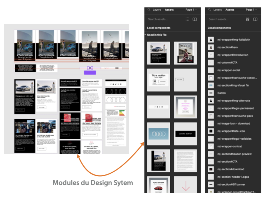Select mj-wrapper-social in the component list

click(229, 70)
